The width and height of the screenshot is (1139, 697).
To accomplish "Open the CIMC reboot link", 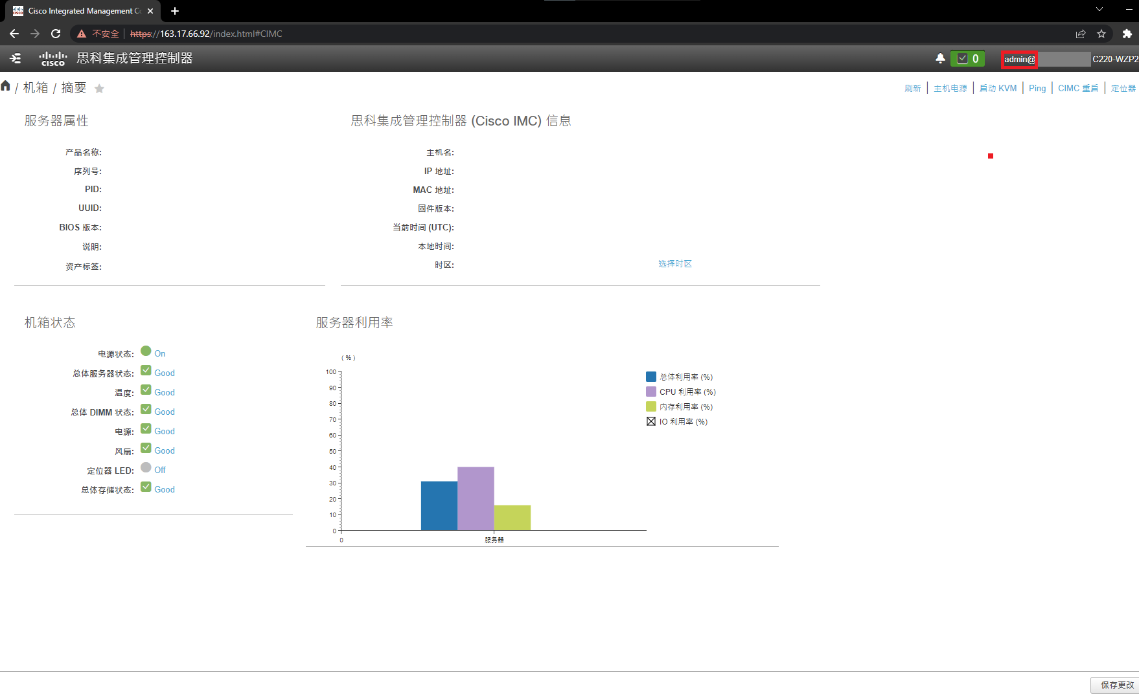I will [x=1078, y=89].
